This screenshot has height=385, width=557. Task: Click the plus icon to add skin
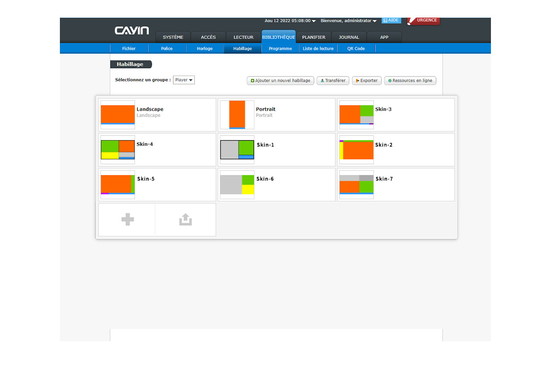[x=127, y=220]
